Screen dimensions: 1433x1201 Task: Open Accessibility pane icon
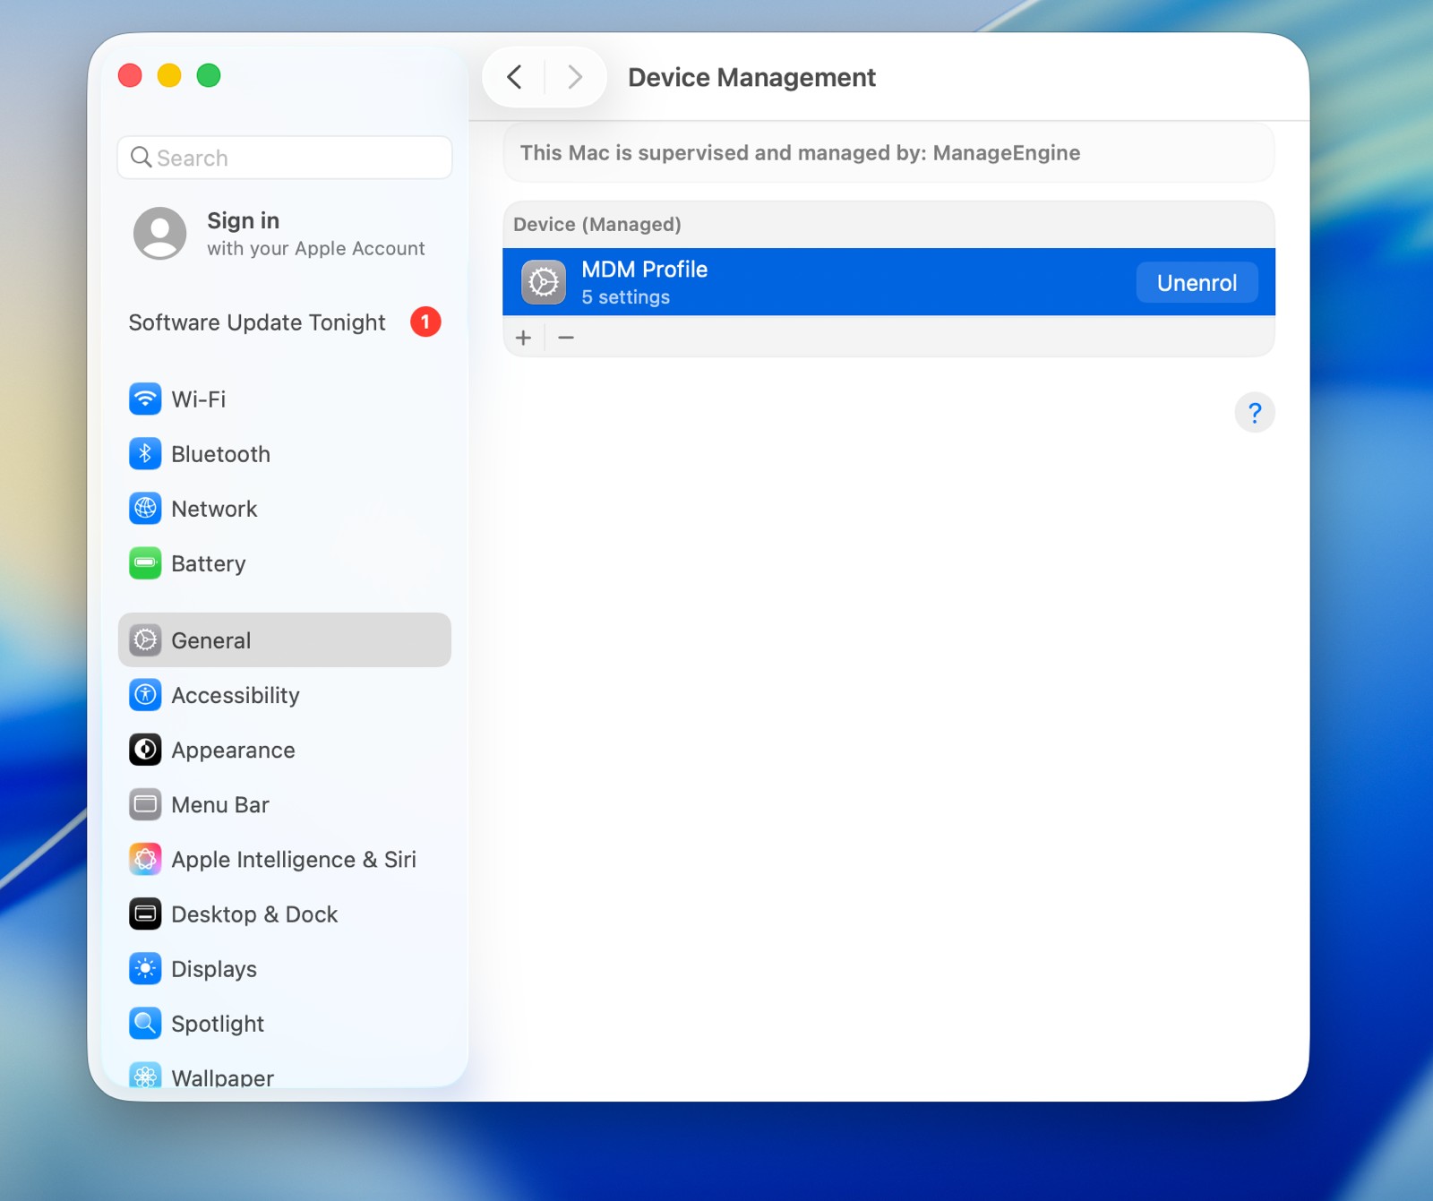pos(145,695)
